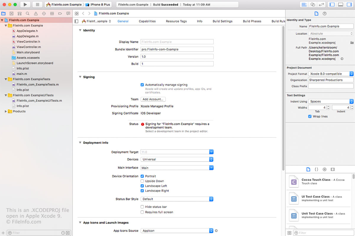Open the Source Control navigator
The image size is (355, 236).
tap(11, 14)
